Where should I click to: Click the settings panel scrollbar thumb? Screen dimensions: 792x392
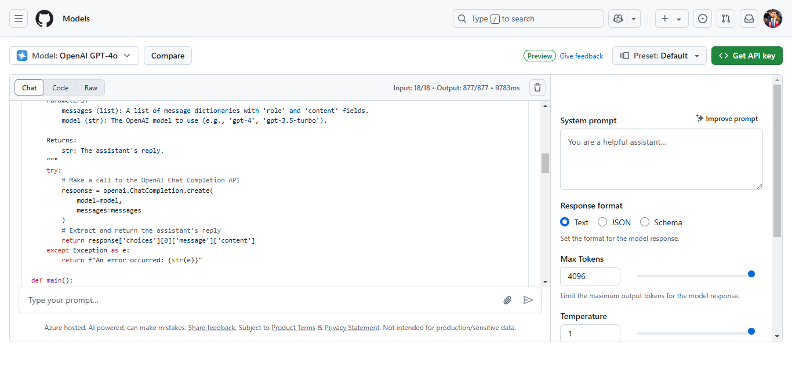[x=778, y=160]
